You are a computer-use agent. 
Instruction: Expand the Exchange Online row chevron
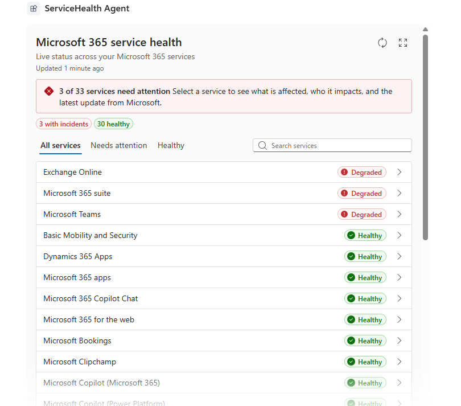[x=400, y=172]
